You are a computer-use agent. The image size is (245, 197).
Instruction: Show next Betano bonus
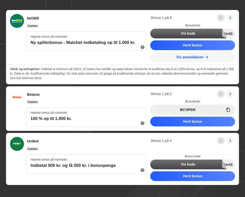230,94
